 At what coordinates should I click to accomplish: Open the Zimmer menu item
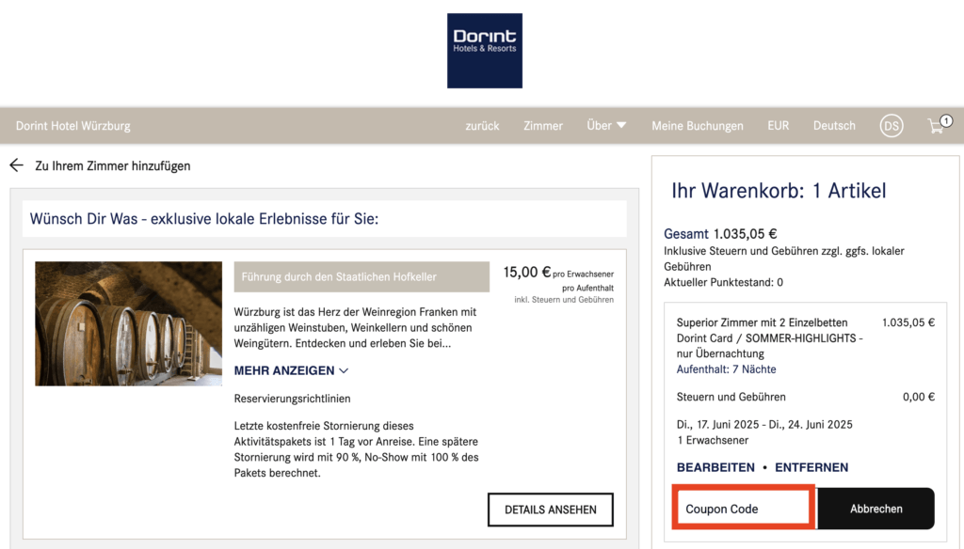(543, 126)
